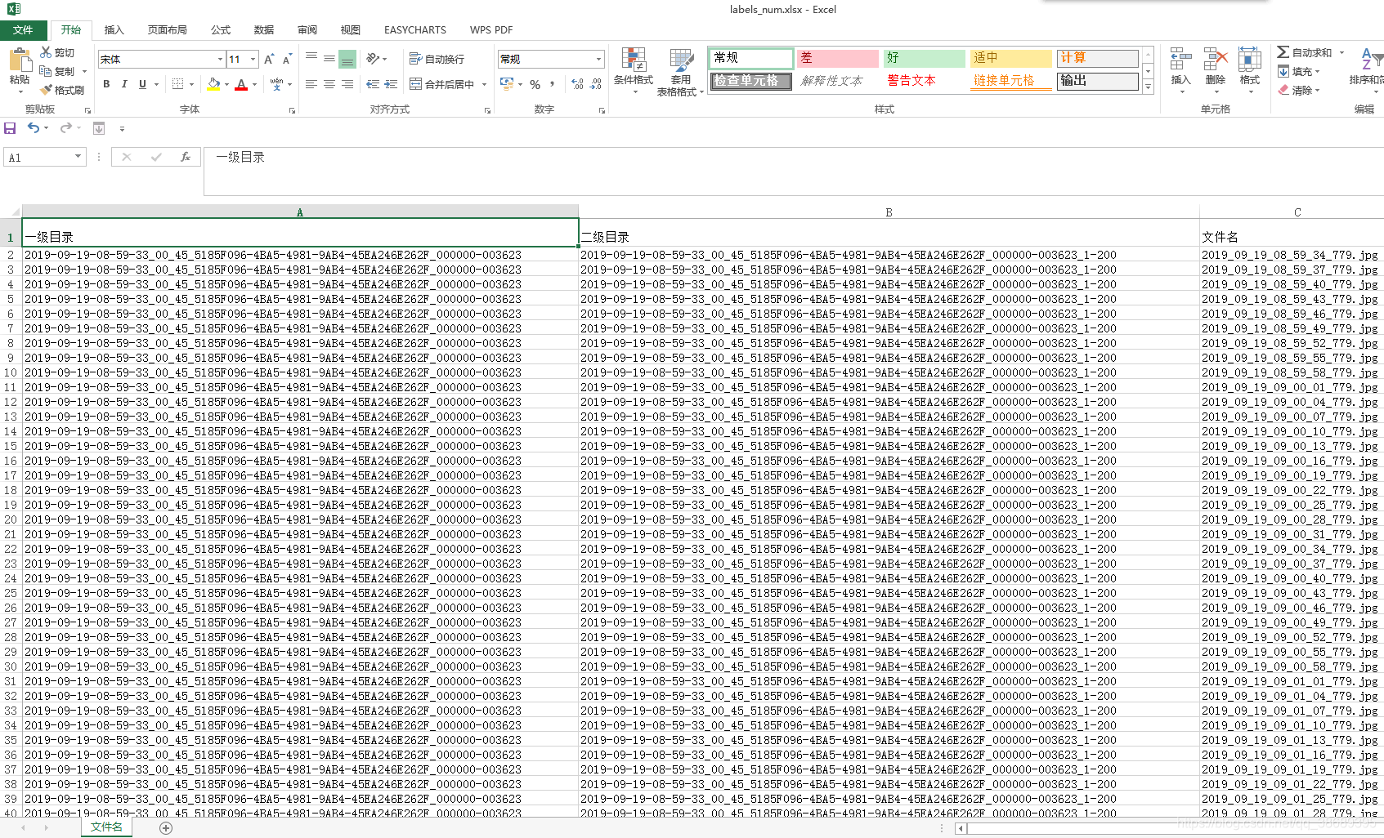Undo the last action
Viewport: 1384px width, 838px height.
click(34, 128)
